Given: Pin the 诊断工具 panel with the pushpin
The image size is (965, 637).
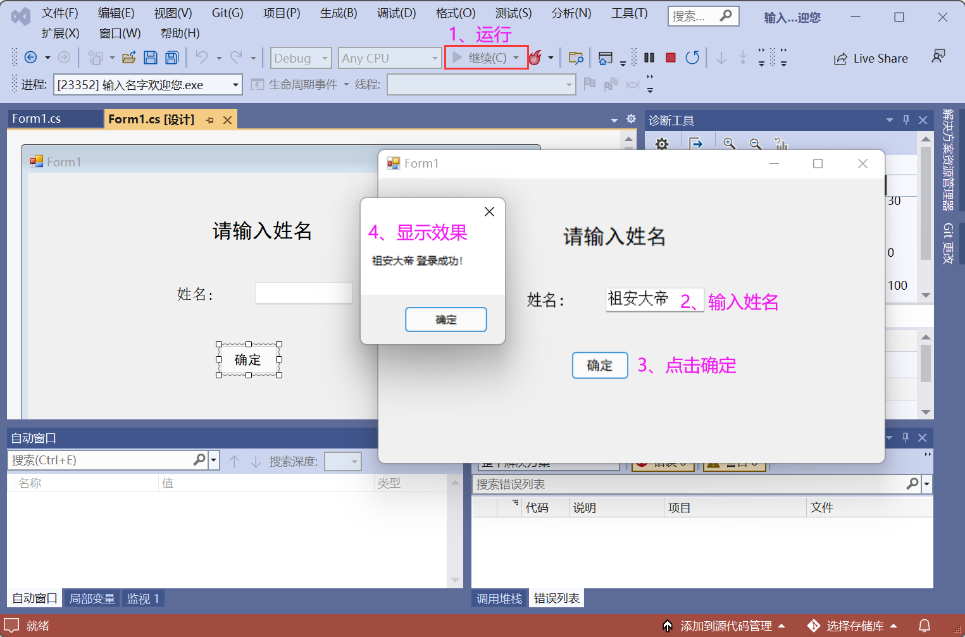Looking at the screenshot, I should (906, 120).
